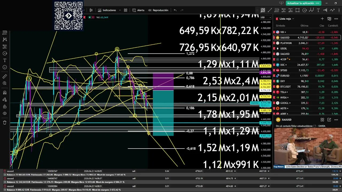Sort watchlist by Cbo column
342x192 pixels.
[322, 26]
